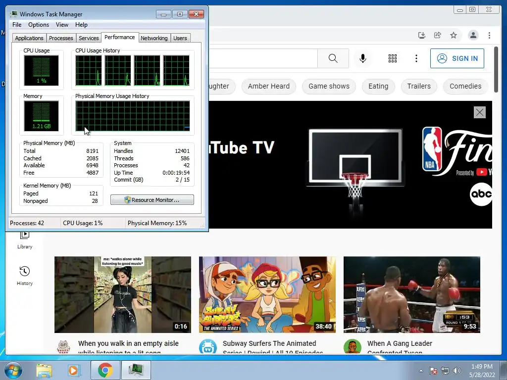Select the Game shows filter chip
Viewport: 507px width, 380px height.
329,86
